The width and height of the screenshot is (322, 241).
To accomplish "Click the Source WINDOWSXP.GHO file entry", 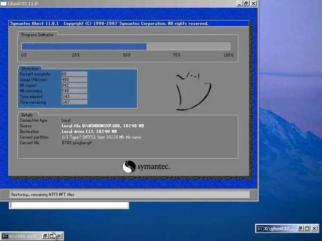I will (x=103, y=126).
